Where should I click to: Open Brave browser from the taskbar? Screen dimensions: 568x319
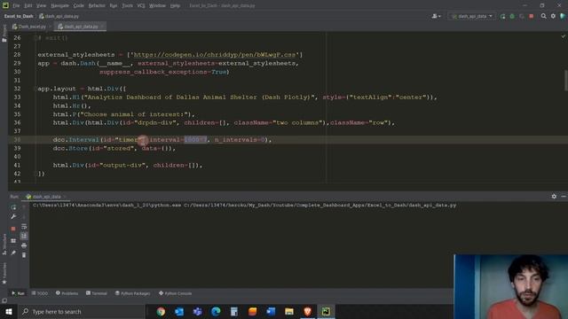click(x=308, y=311)
